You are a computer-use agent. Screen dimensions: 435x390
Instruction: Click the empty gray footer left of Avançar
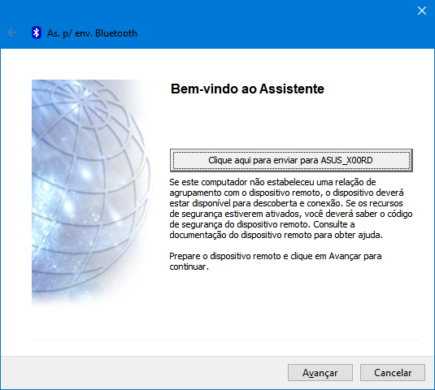[144, 373]
